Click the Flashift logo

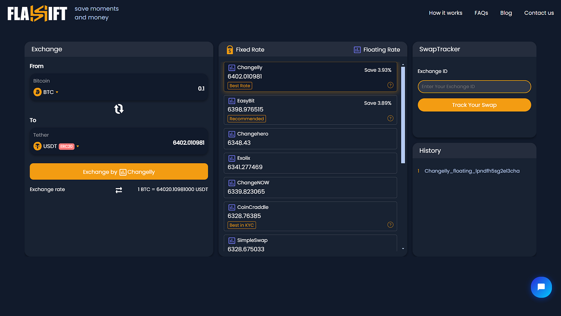(37, 13)
